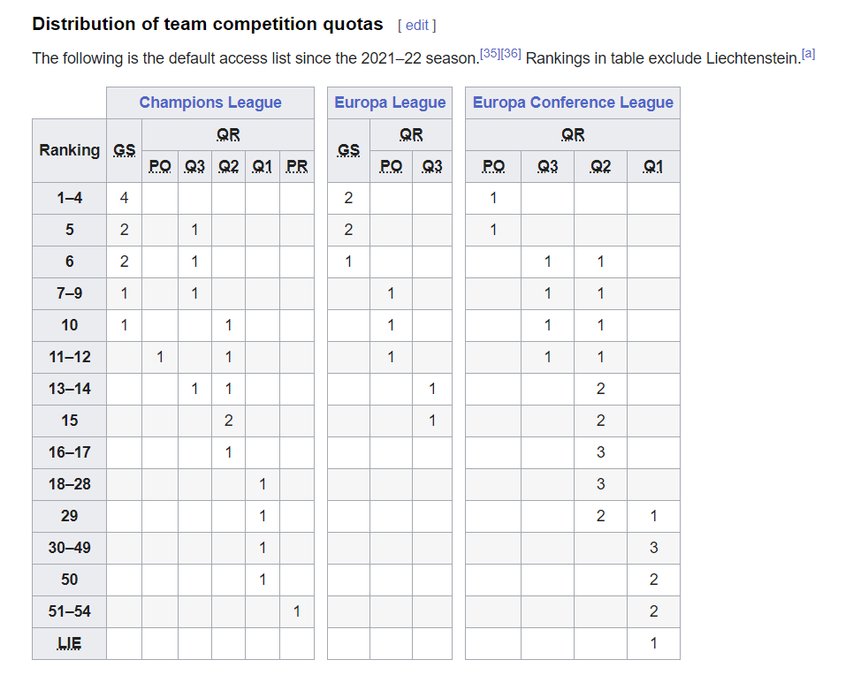Open citation reference [36]
Screen dimensions: 853x675
[511, 53]
